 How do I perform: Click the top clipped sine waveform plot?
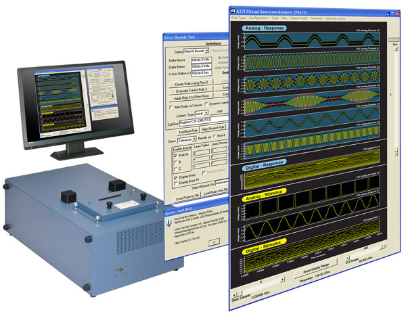click(312, 41)
